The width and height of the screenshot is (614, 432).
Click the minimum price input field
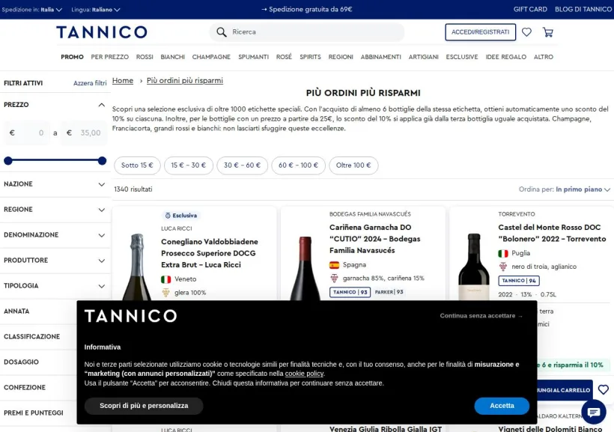coord(27,133)
